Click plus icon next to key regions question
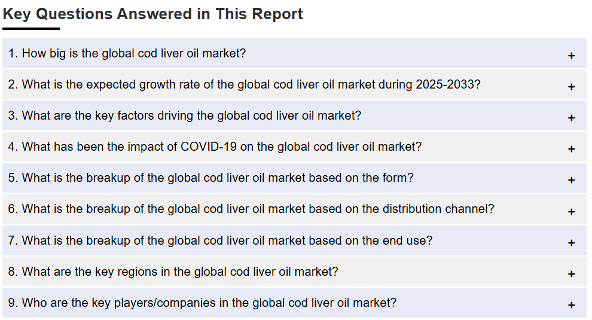This screenshot has width=592, height=320. 571,274
